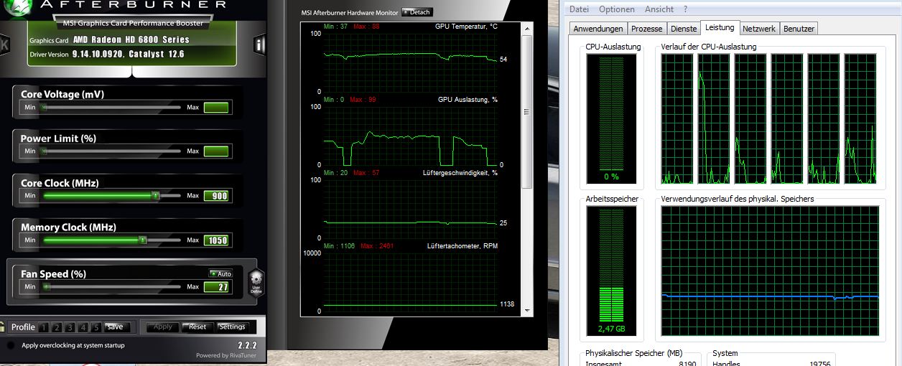
Task: Open the Datei menu in Task Manager
Action: (x=578, y=9)
